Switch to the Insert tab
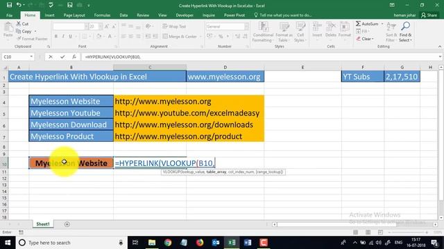This screenshot has height=249, width=444. (49, 15)
